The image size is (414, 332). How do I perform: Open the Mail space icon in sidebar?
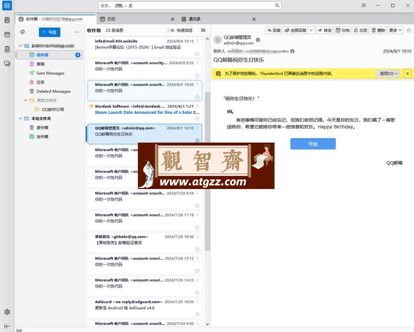coord(7,6)
